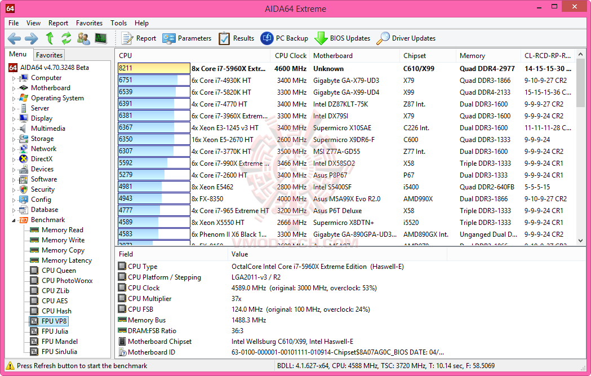Select the CPU PhotoWorxx benchmark

click(x=67, y=281)
